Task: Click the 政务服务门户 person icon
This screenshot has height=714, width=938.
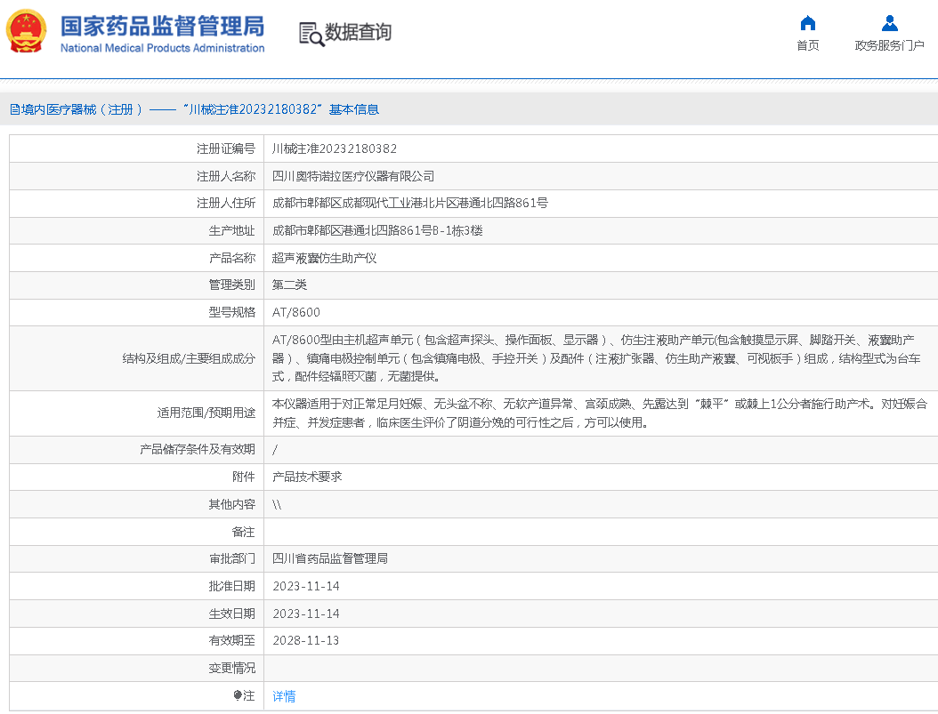Action: pos(889,23)
